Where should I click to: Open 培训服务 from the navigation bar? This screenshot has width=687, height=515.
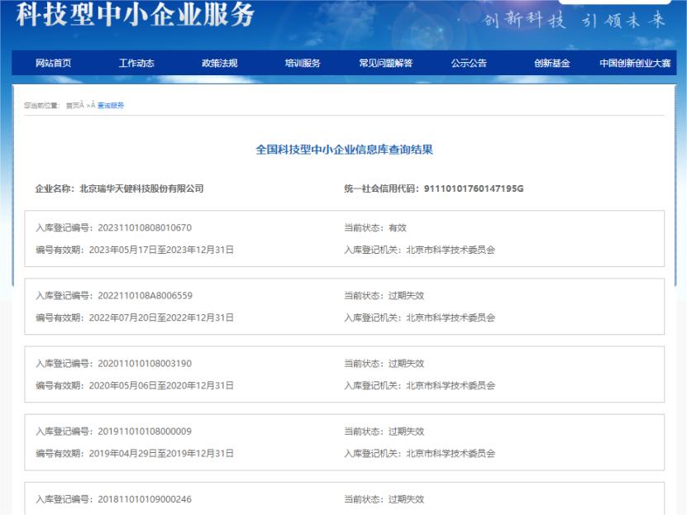(x=303, y=63)
